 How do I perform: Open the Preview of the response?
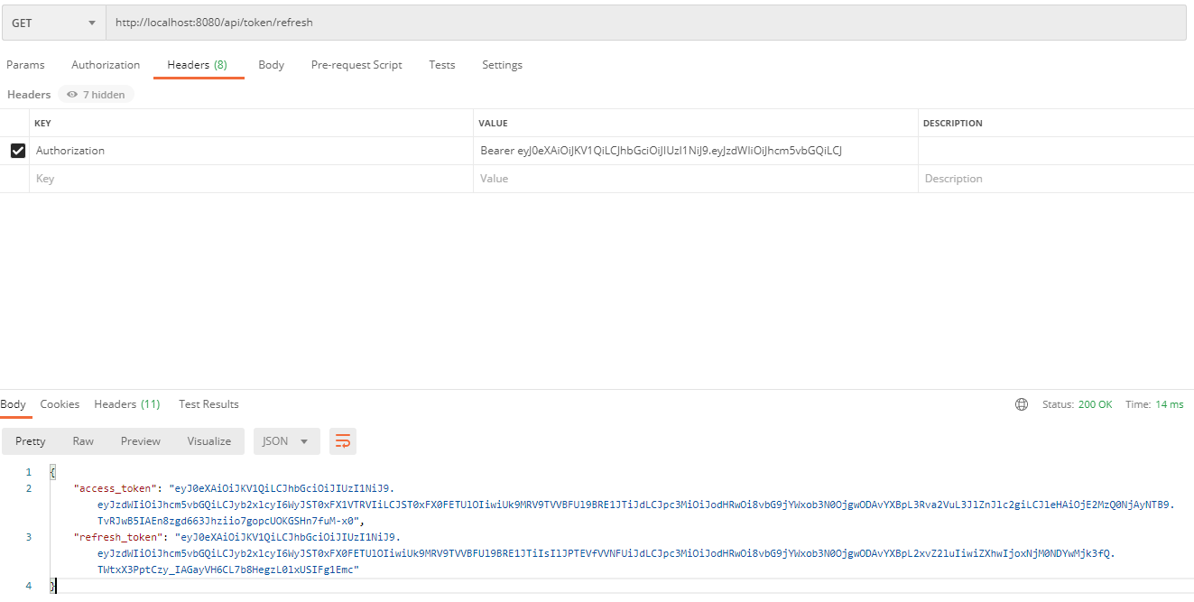[x=140, y=441]
